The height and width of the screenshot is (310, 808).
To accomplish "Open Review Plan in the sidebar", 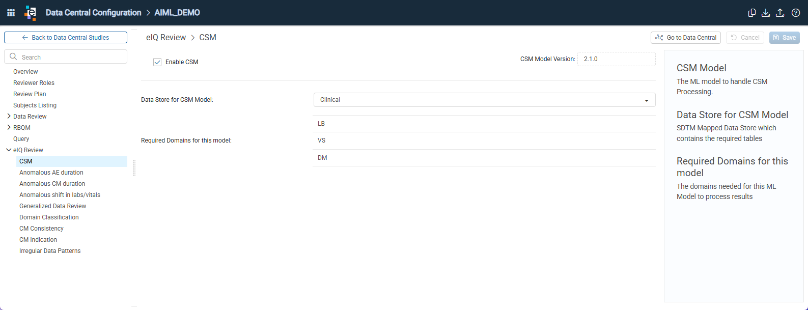I will pyautogui.click(x=30, y=94).
